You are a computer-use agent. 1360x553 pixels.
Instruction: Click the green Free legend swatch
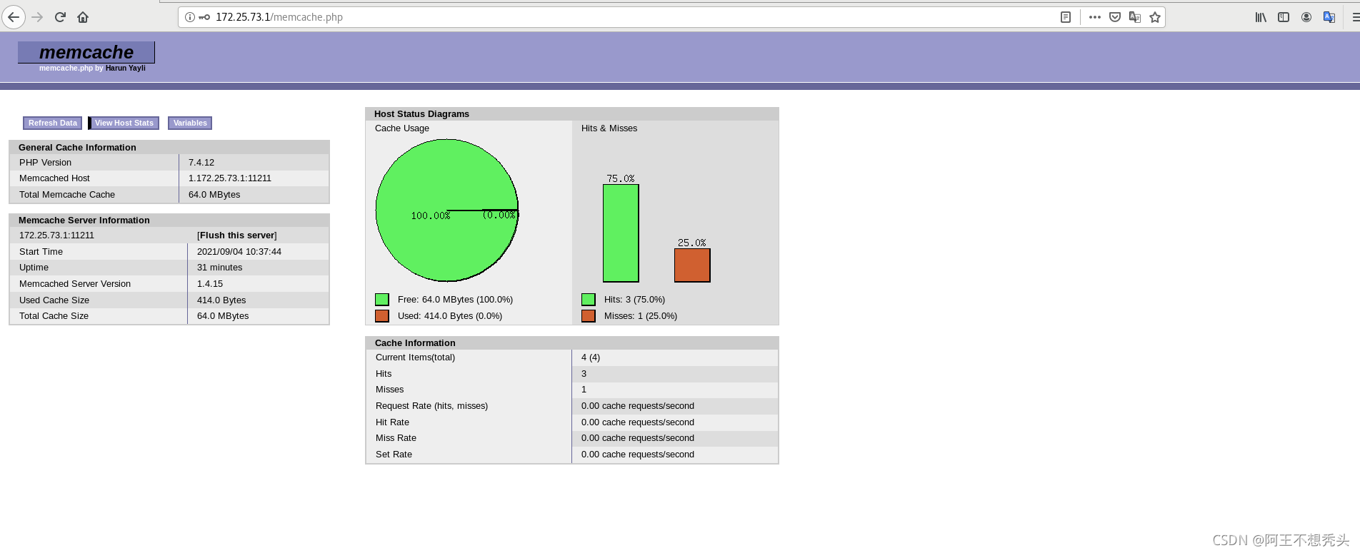[x=382, y=300]
